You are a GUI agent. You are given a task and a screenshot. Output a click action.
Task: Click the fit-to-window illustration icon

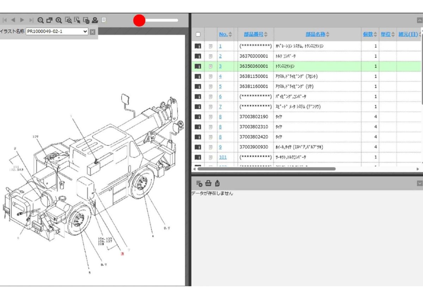[x=50, y=20]
